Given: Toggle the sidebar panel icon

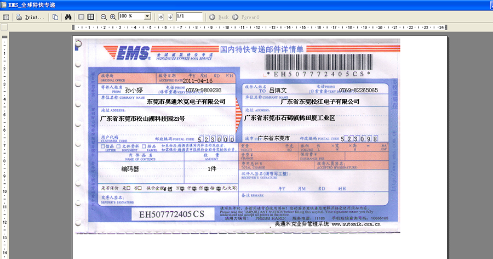Looking at the screenshot, I should point(5,17).
